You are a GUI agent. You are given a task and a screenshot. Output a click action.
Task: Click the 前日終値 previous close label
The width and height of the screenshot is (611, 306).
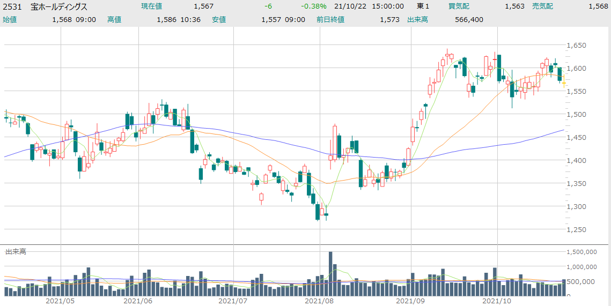(330, 19)
